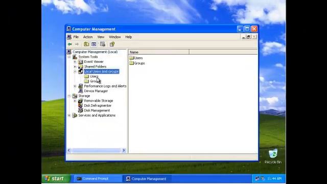Click the console icon left of File menu

pyautogui.click(x=69, y=37)
